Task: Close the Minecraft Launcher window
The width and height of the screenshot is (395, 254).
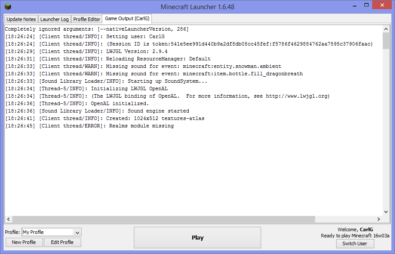Action: (x=382, y=5)
